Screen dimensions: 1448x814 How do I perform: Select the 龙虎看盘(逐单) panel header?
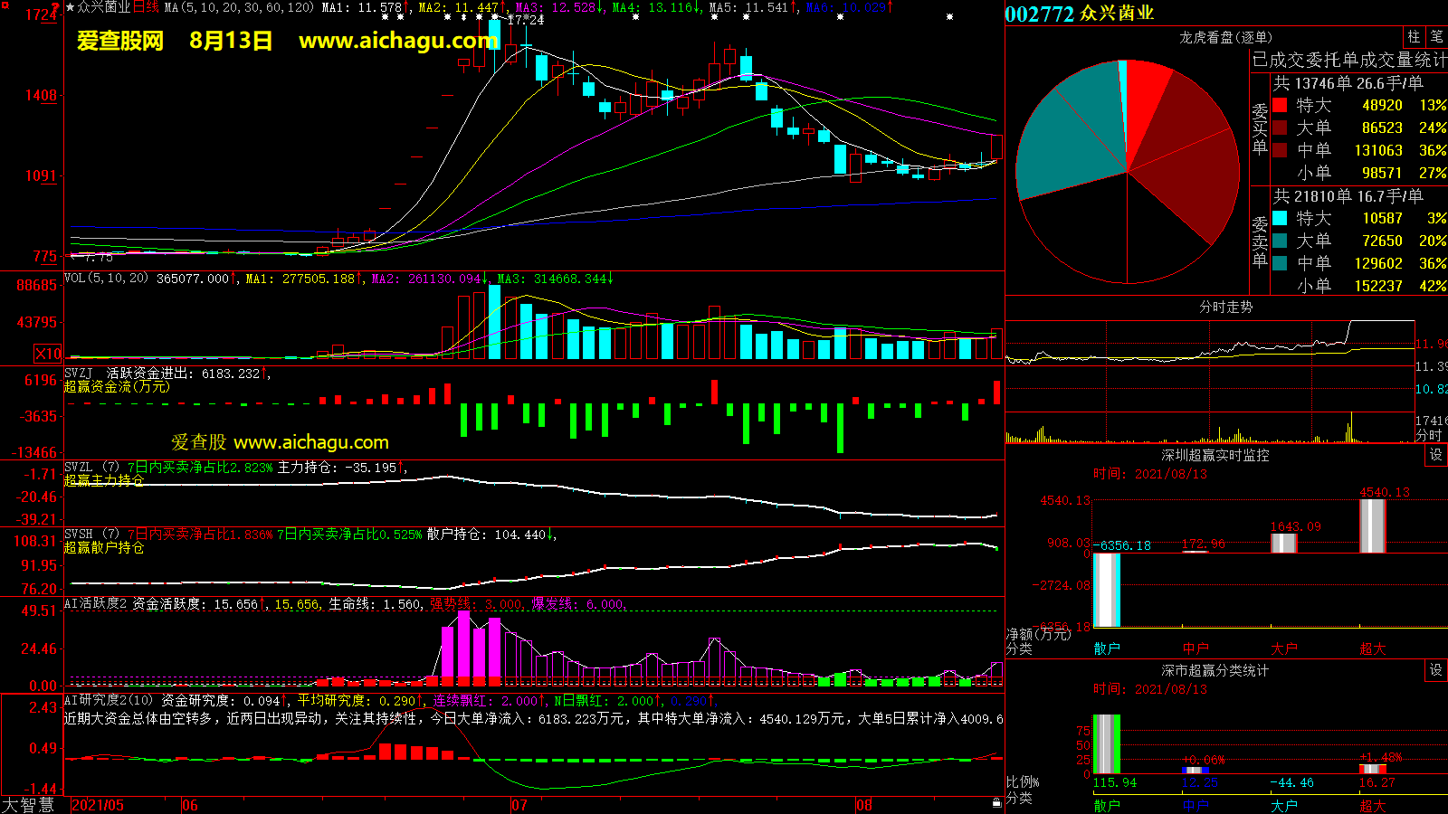(x=1225, y=37)
